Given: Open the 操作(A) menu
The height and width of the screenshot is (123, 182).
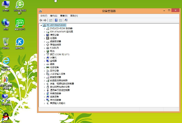Looking at the screenshot, I should point(54,16).
